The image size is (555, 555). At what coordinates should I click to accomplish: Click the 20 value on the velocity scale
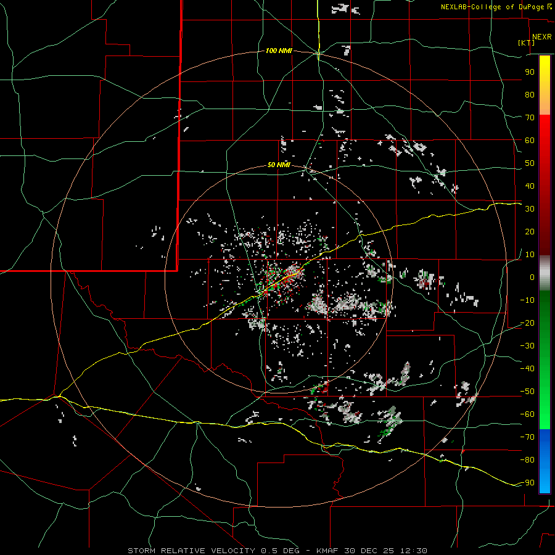tap(530, 231)
